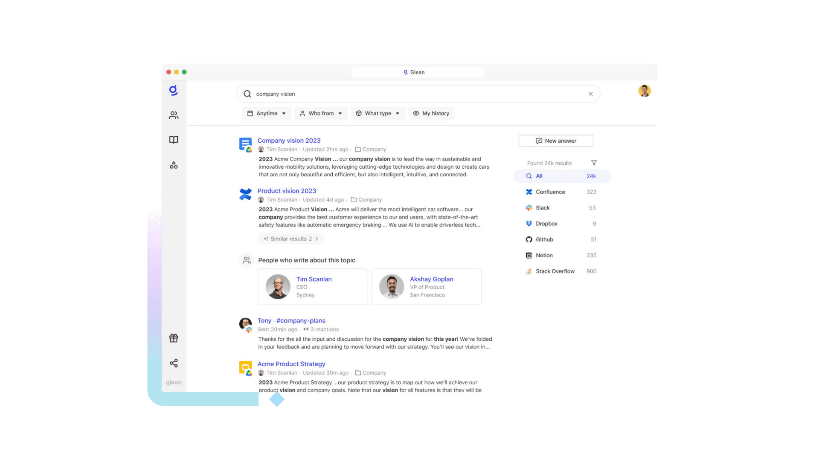
Task: Open the shapes apps icon in sidebar
Action: point(174,165)
